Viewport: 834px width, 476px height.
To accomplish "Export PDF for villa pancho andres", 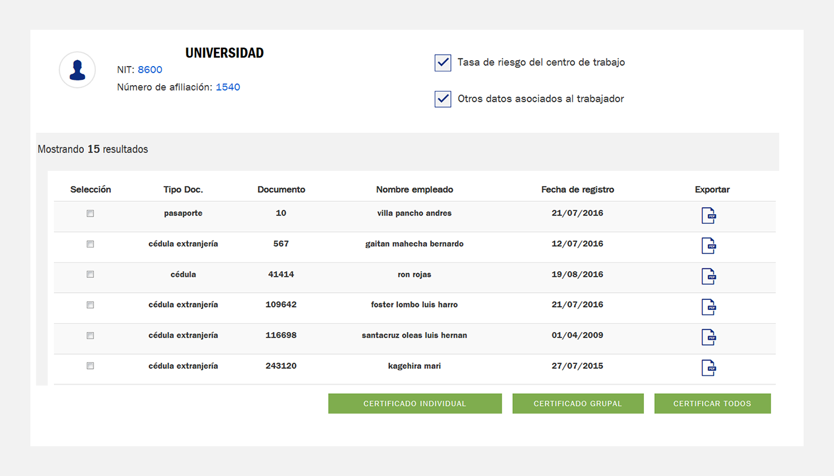I will [x=708, y=215].
